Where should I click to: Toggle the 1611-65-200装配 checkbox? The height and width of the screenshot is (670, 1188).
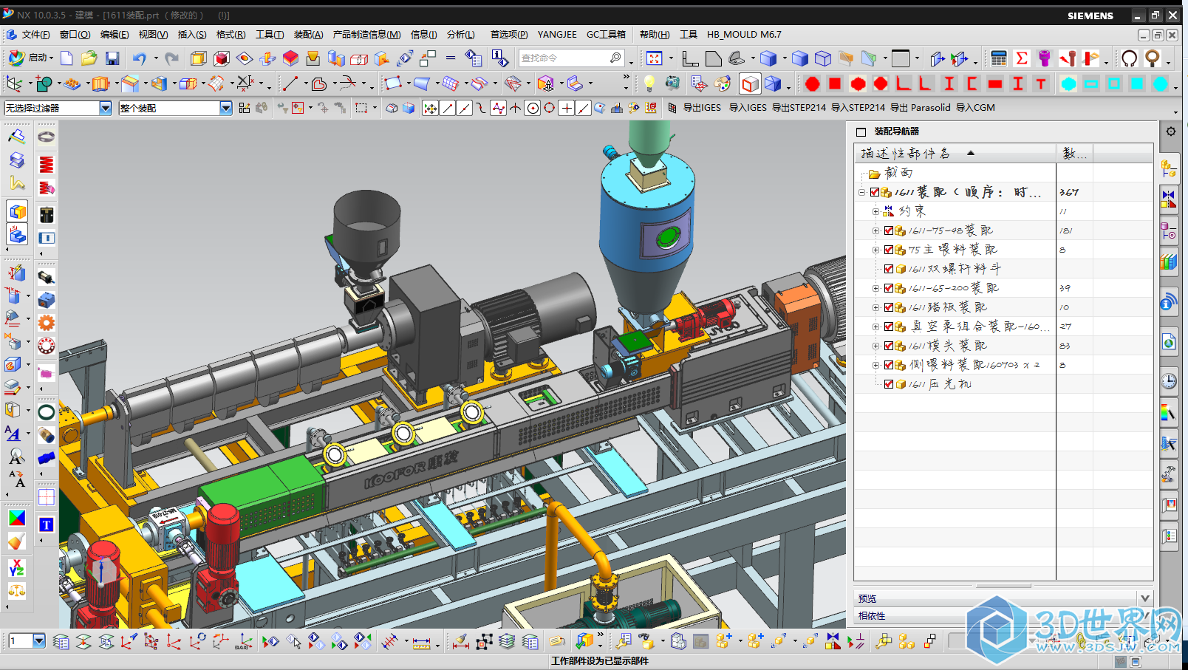pyautogui.click(x=889, y=288)
